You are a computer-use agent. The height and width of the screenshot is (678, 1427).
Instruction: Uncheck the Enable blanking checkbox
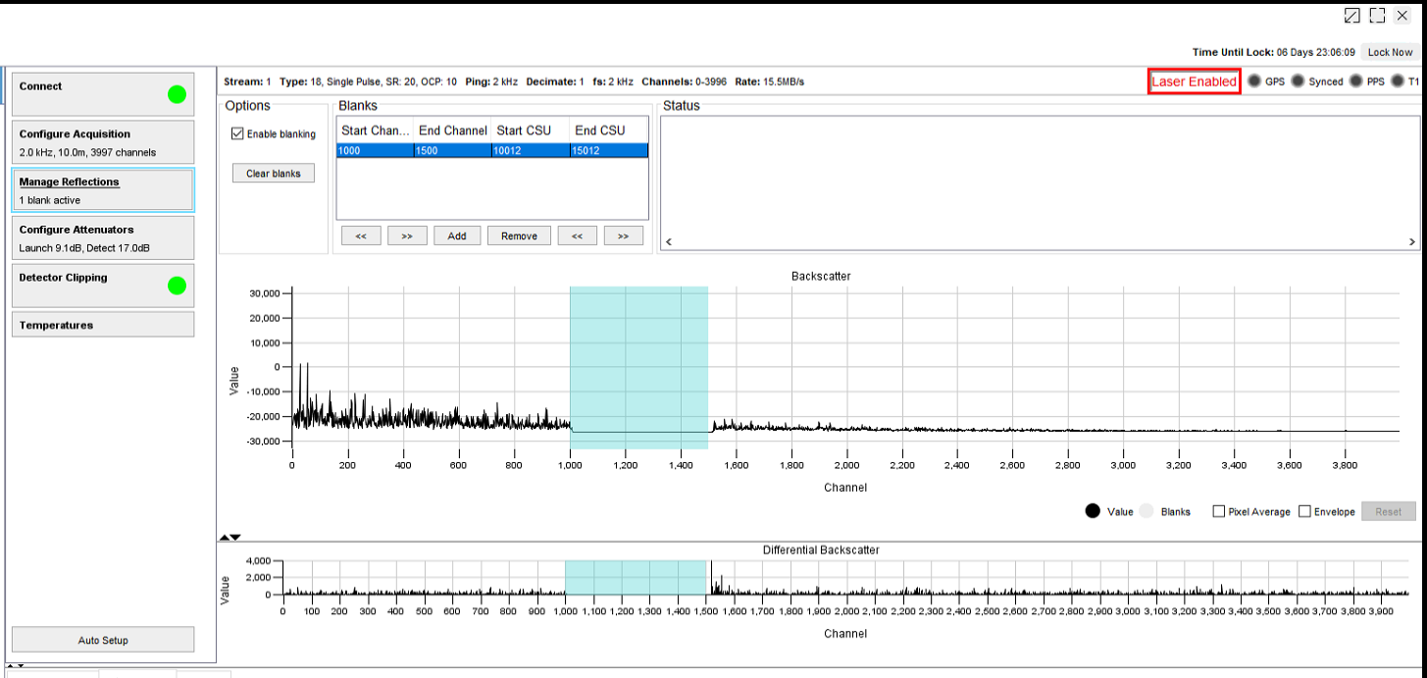pos(237,134)
